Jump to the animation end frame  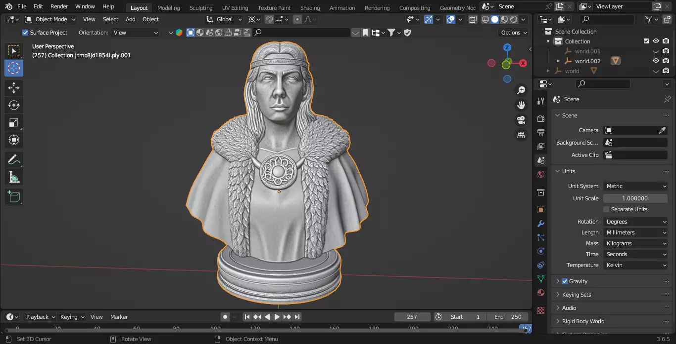[297, 317]
